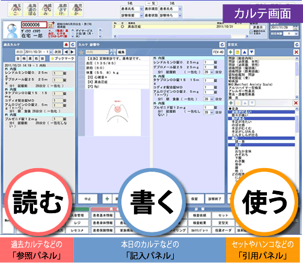Click the green plus icon in 定型文 toolbar
Image resolution: width=303 pixels, height=263 pixels.
pyautogui.click(x=230, y=52)
